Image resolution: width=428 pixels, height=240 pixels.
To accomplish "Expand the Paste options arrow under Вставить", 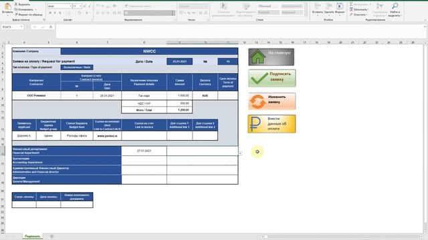I will (7, 15).
